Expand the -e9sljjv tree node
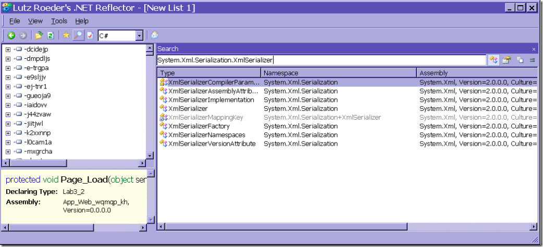This screenshot has width=543, height=247. (x=8, y=77)
